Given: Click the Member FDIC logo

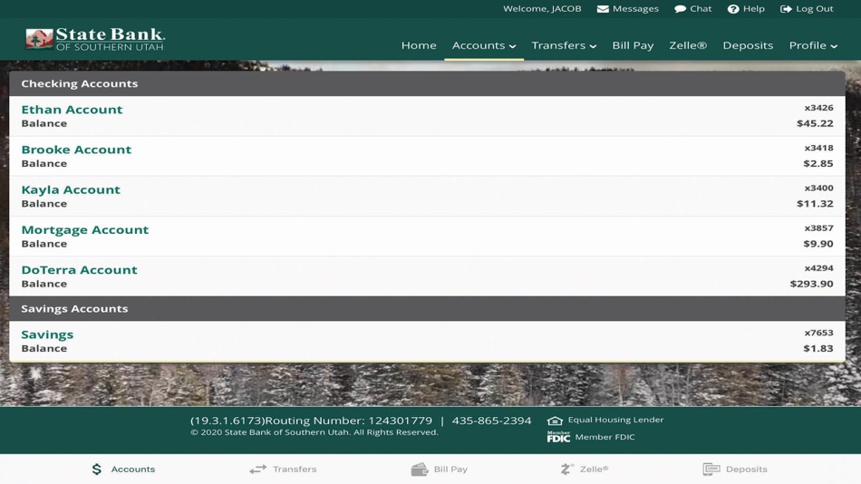Looking at the screenshot, I should [558, 437].
